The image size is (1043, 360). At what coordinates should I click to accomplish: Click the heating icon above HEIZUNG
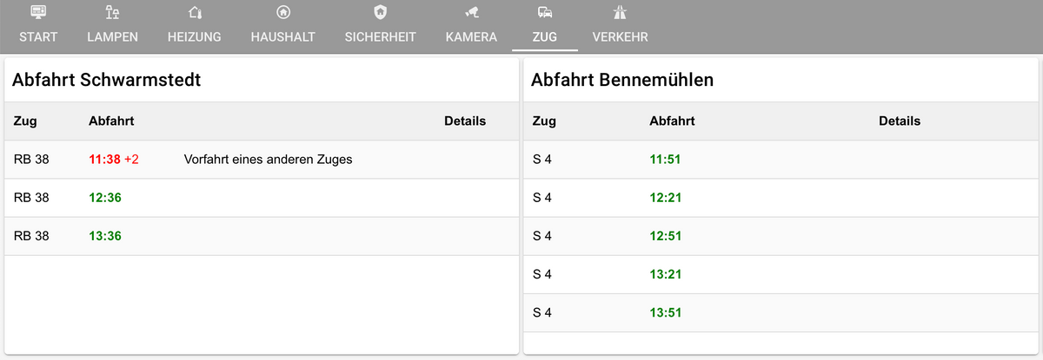[195, 12]
